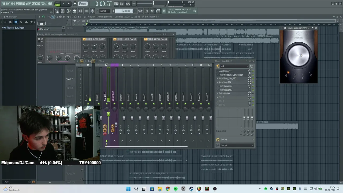Toggle Soundgoodizer effect slot enable light
The image size is (343, 193).
(253, 71)
